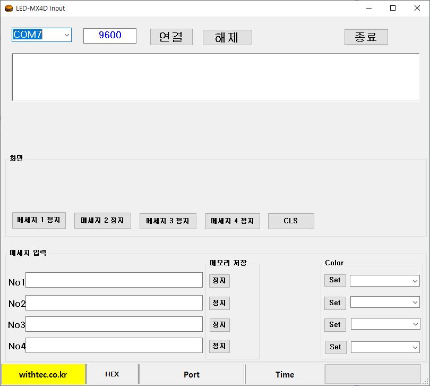Click the 메세지 2 정지 button
The height and width of the screenshot is (386, 430).
102,221
